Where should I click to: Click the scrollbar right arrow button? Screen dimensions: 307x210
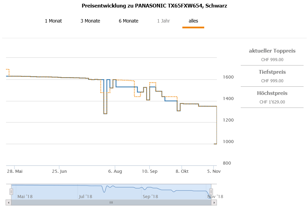click(x=214, y=202)
